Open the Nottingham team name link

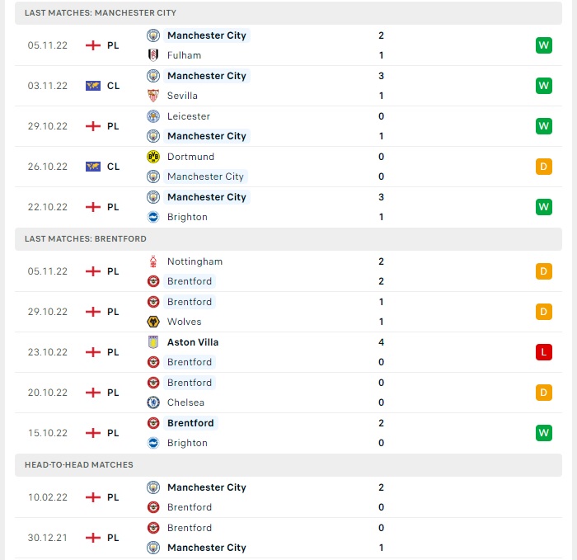[195, 261]
